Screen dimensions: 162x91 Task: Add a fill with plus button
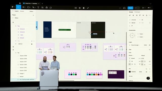(150, 69)
